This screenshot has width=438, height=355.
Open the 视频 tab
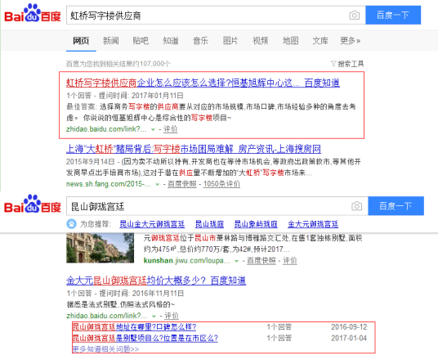261,41
